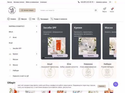
Task: Click the Відгуки star bubble icon
Action: (x=19, y=19)
